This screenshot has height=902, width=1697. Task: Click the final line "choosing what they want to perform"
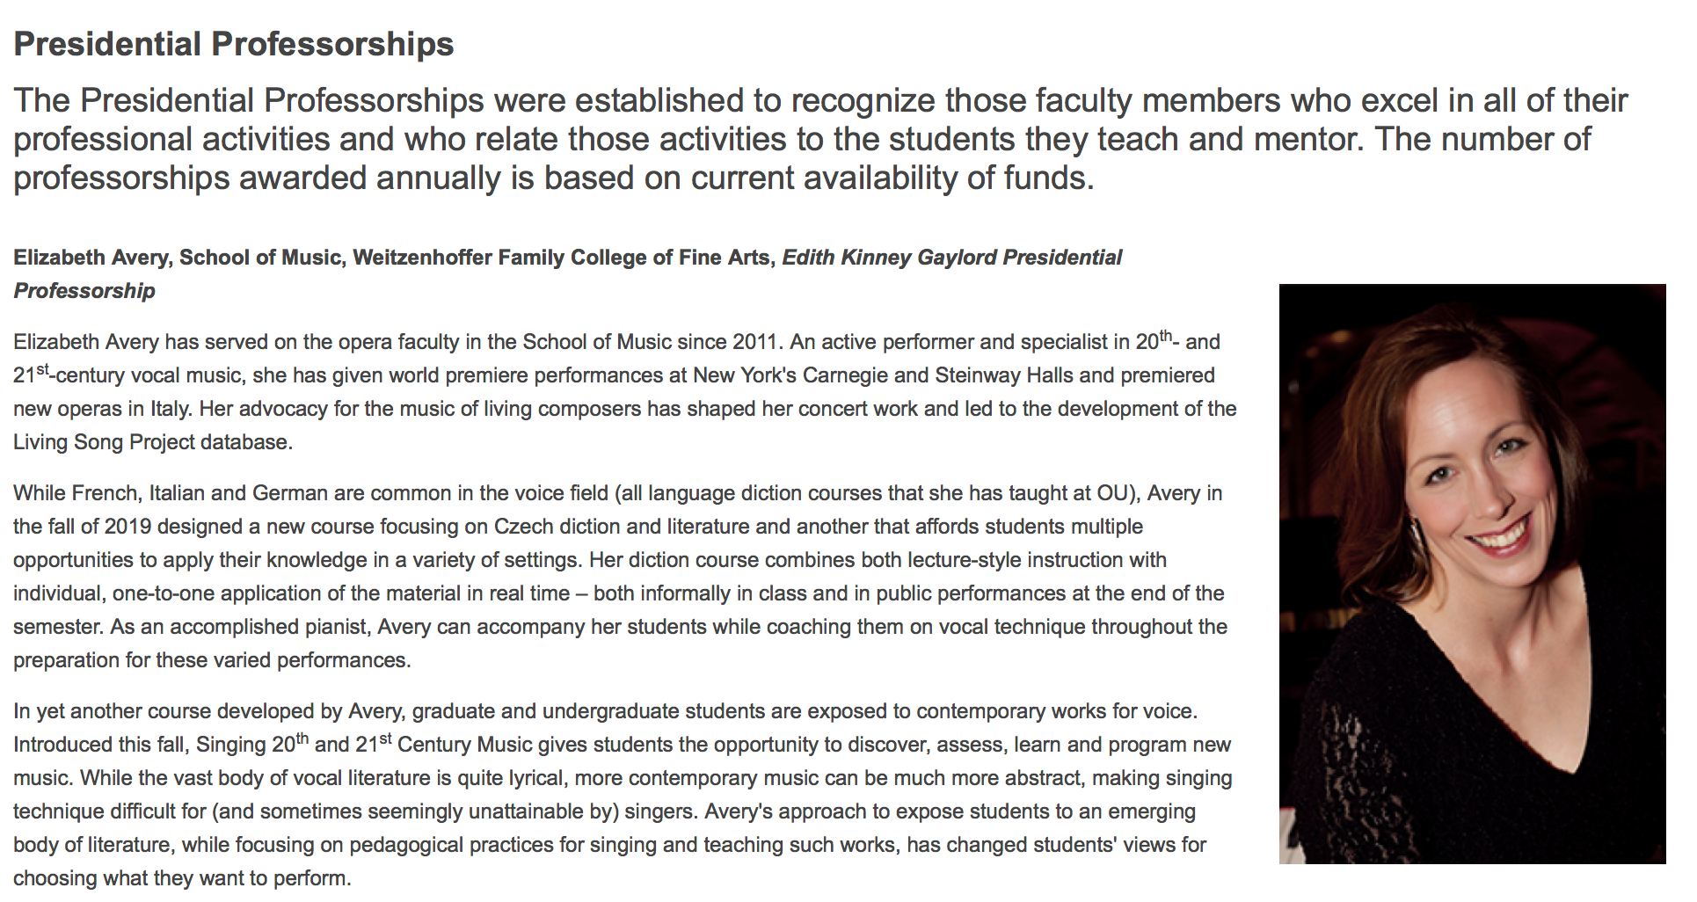click(181, 878)
